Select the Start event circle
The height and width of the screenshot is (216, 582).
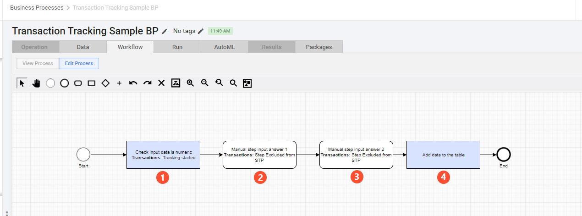tap(83, 155)
